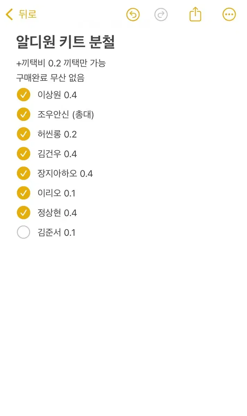
Task: Tap the checked circle icon beside 이상원
Action: point(24,95)
